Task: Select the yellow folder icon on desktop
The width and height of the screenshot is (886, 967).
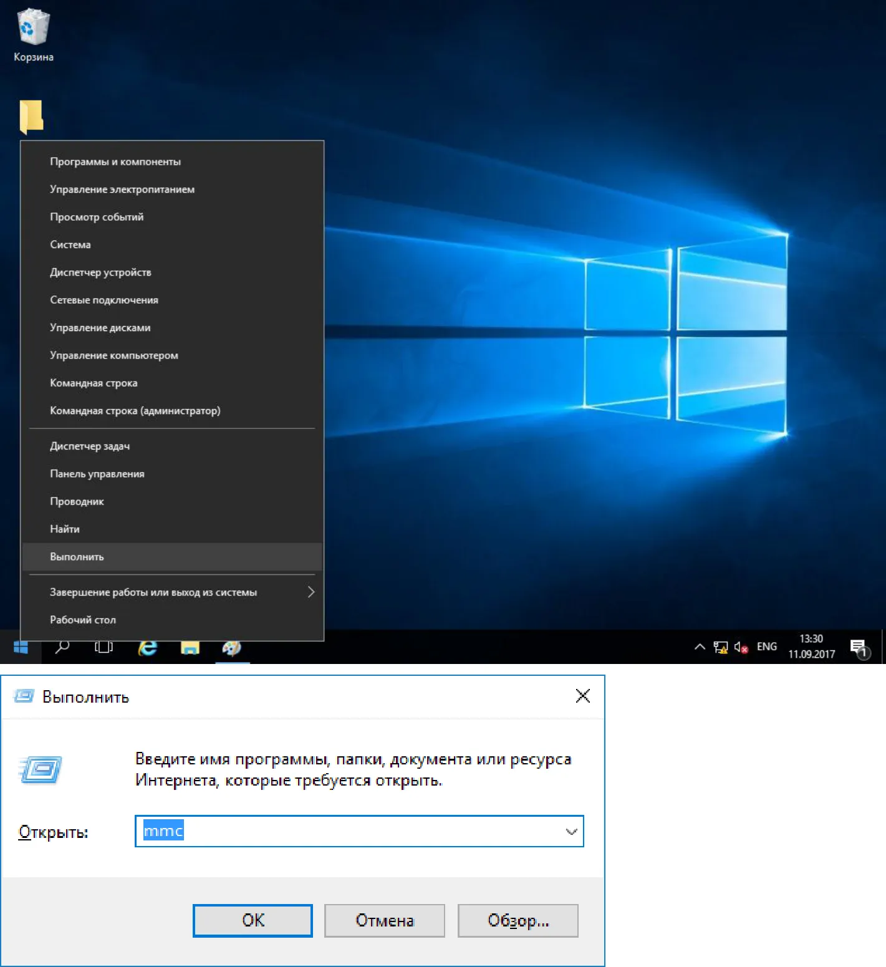Action: (x=31, y=117)
